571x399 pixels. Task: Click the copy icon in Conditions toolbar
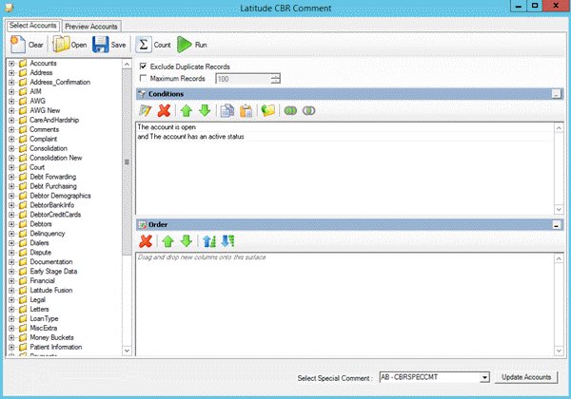pos(226,111)
